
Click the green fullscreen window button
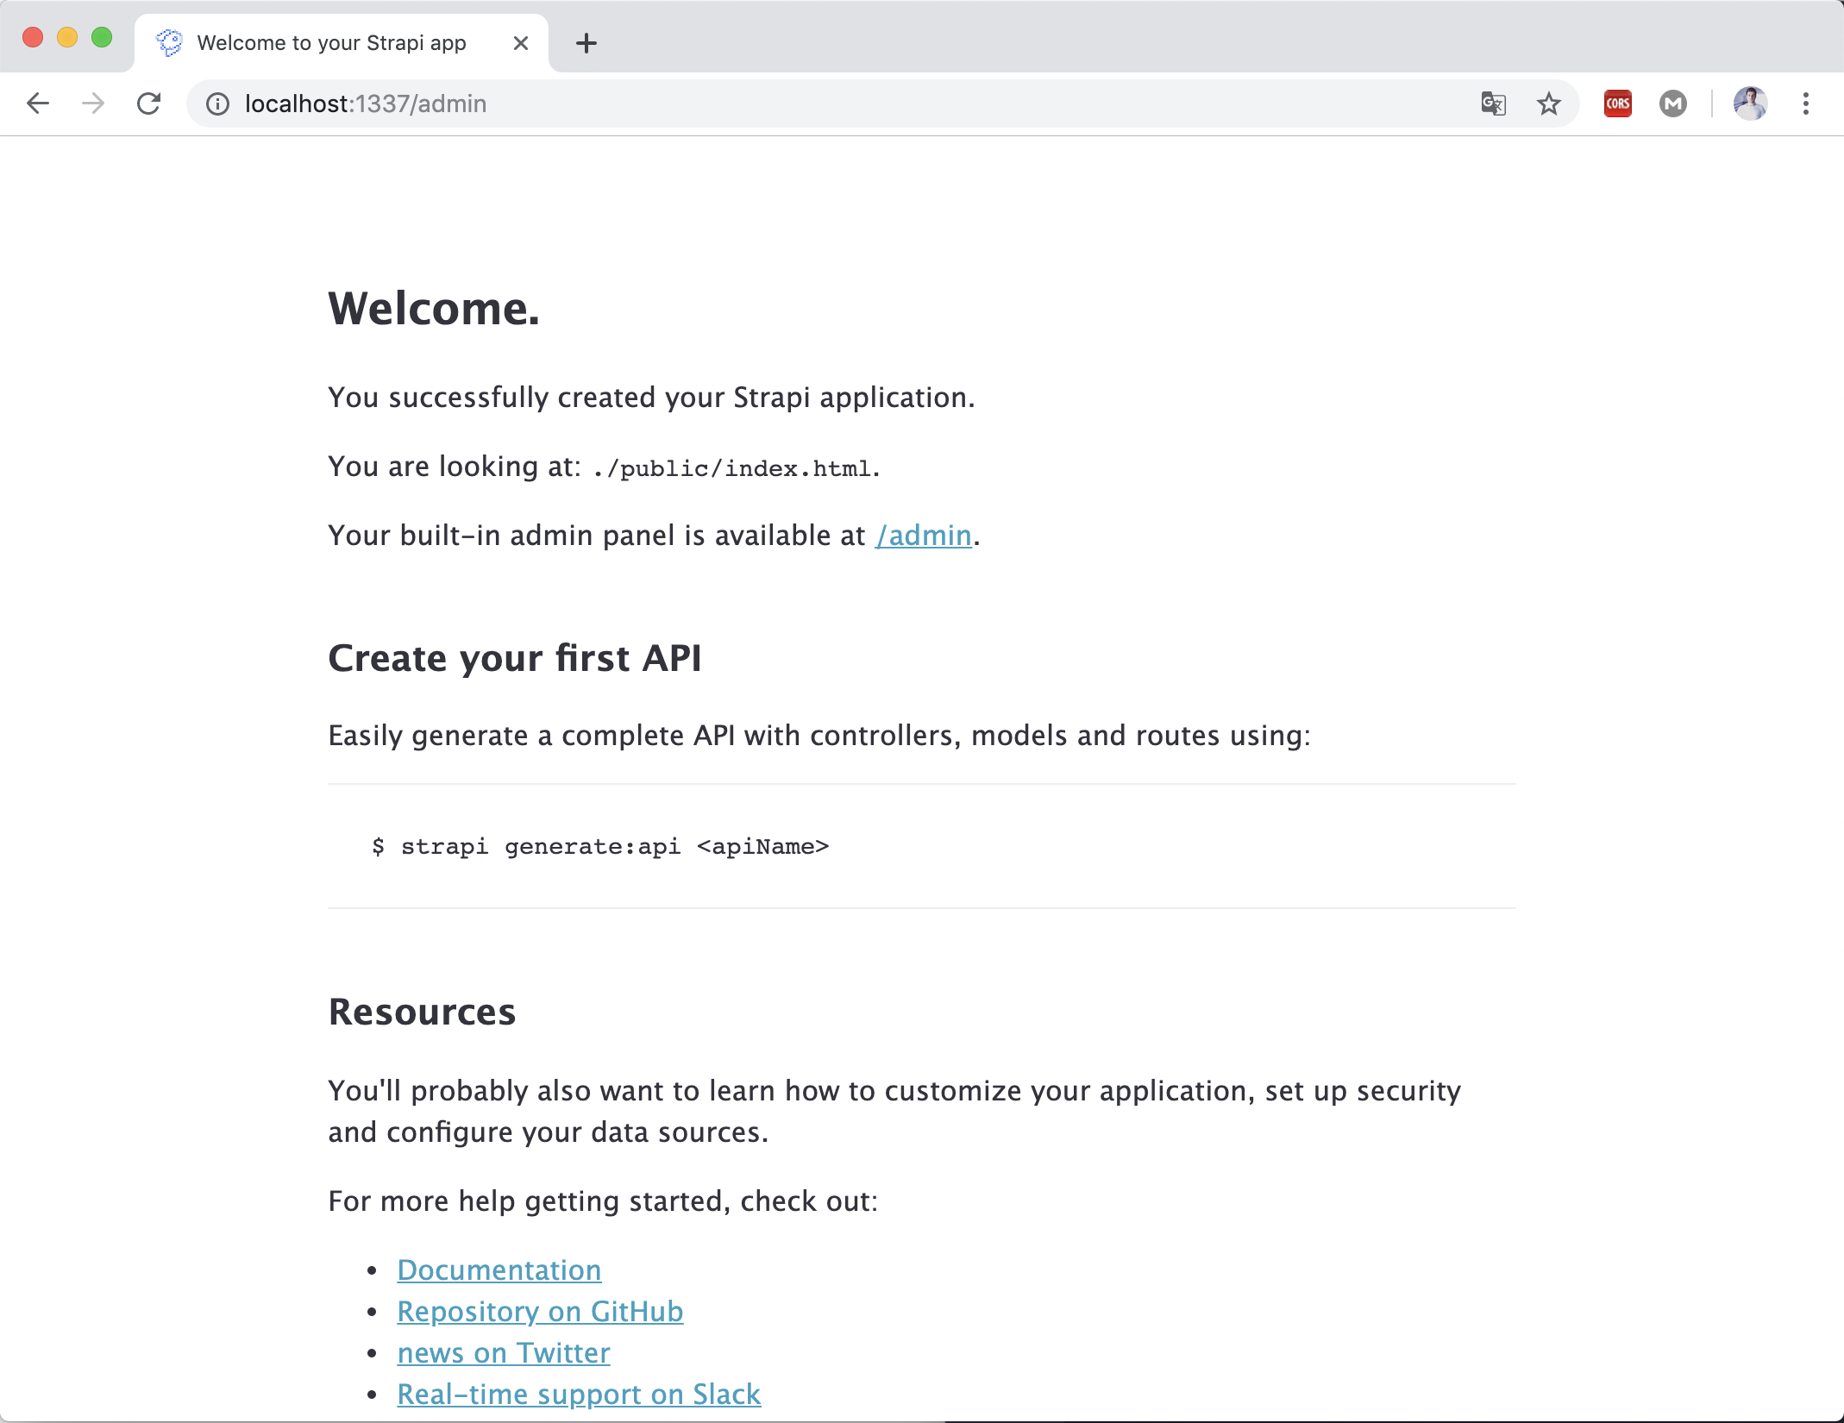(102, 37)
